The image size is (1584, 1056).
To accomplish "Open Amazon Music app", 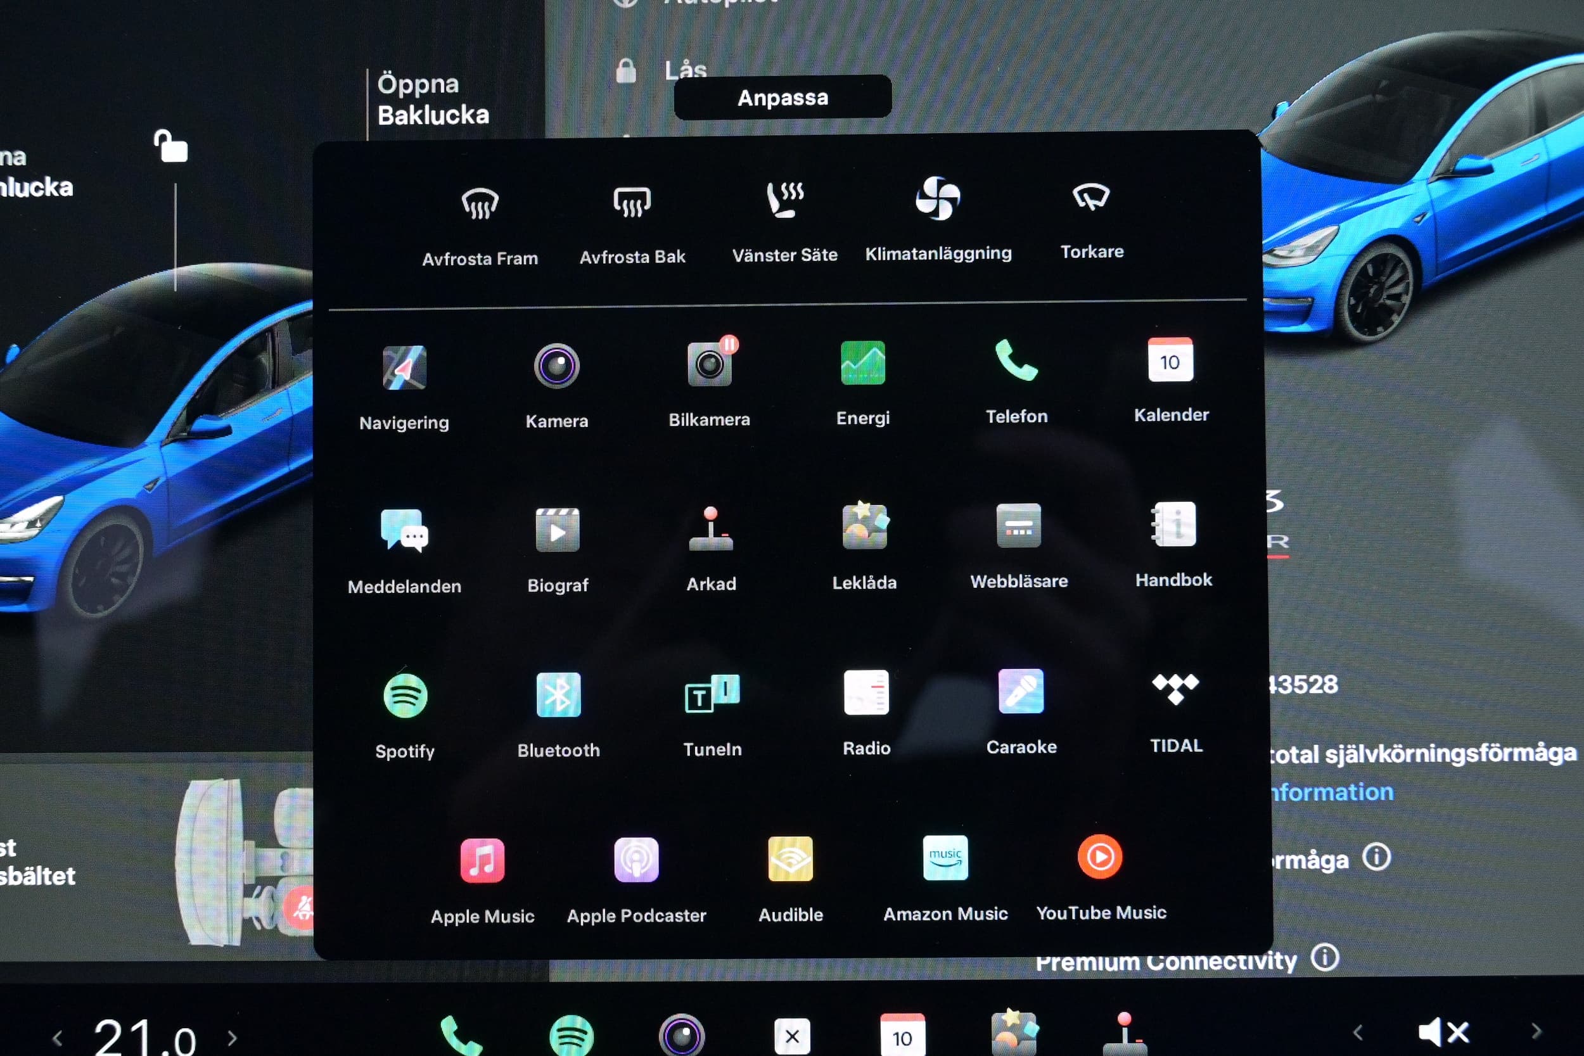I will [945, 858].
